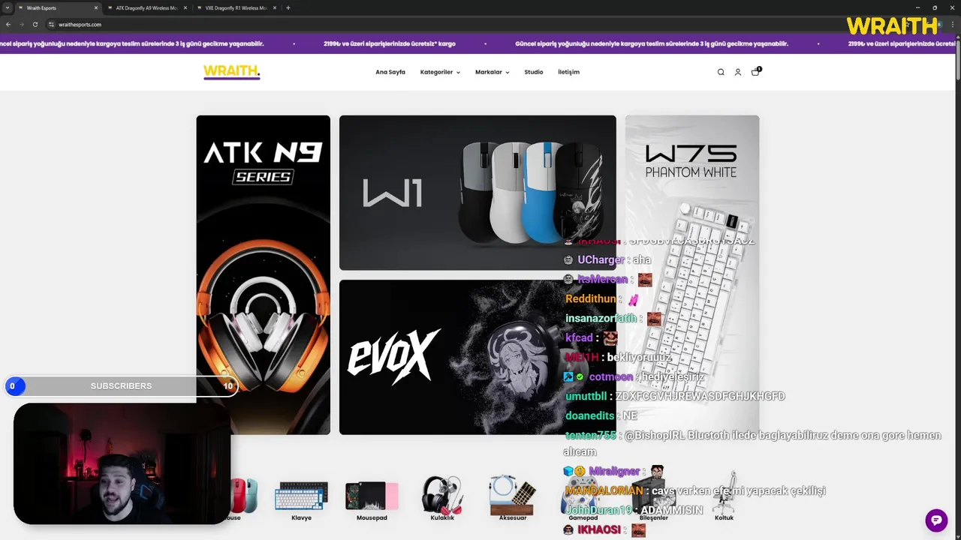Screen dimensions: 961x540
Task: Open the W75 Phantom White keyboard banner
Action: pyautogui.click(x=692, y=274)
